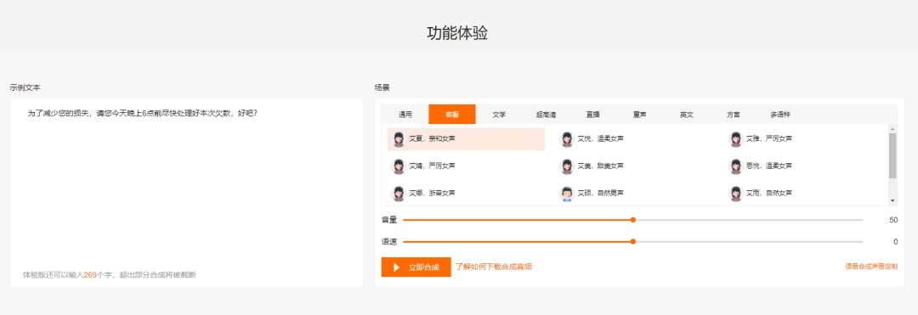
Task: Open the 童声 scene tab
Action: coord(639,115)
